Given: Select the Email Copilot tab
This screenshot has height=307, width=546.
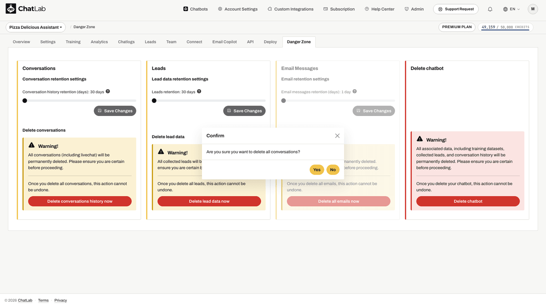Looking at the screenshot, I should click(x=224, y=42).
